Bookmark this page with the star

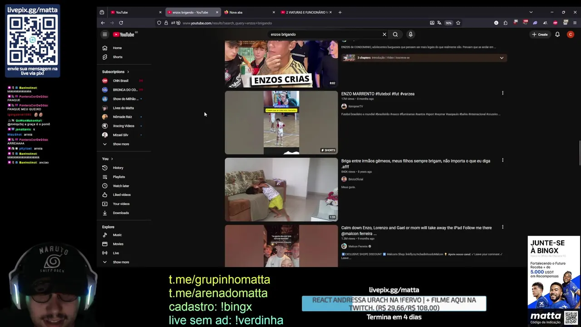pyautogui.click(x=458, y=23)
